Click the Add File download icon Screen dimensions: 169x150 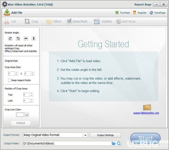click(x=7, y=12)
